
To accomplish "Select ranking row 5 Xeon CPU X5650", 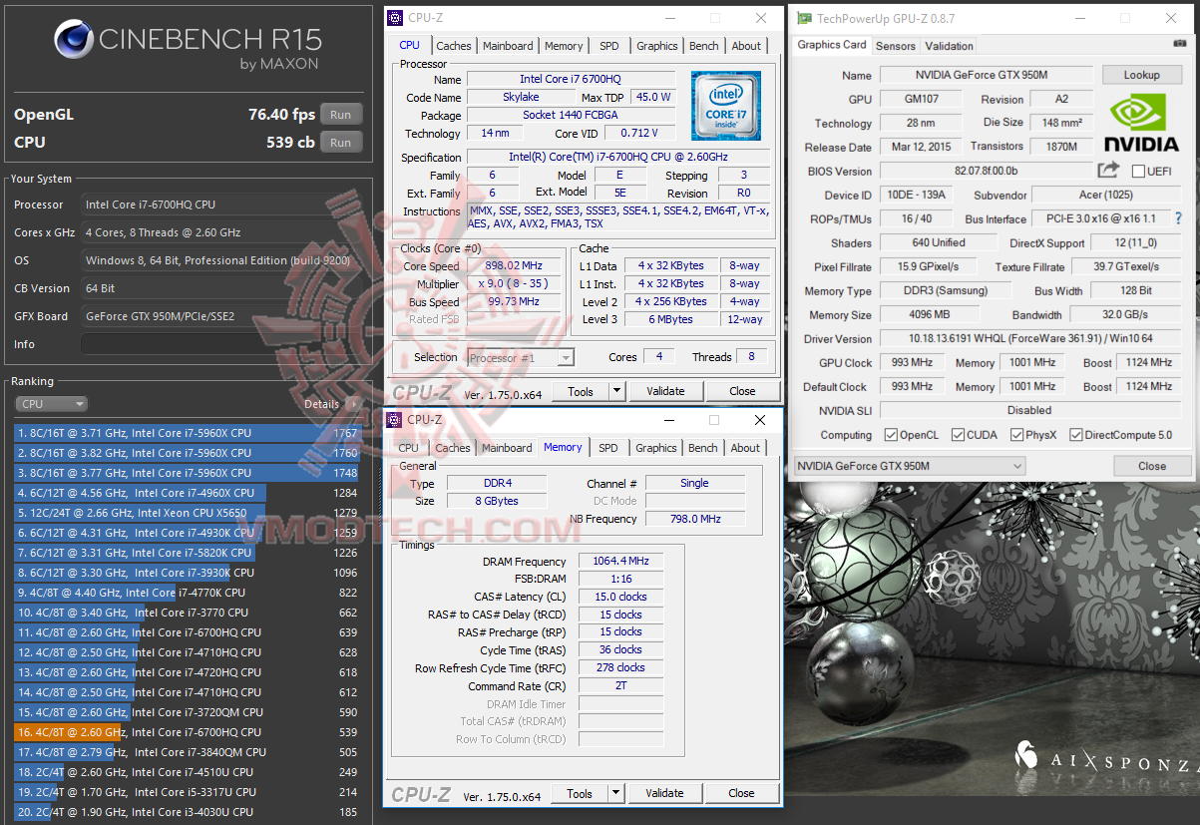I will (x=187, y=513).
